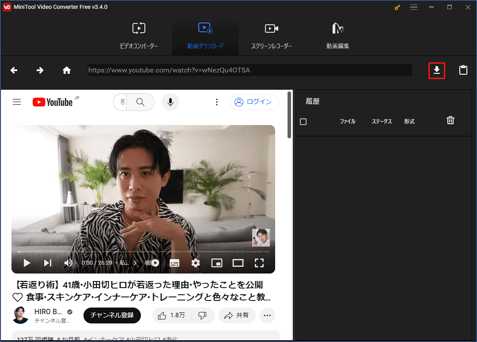Delete history with the trash icon
The image size is (477, 342).
[450, 120]
